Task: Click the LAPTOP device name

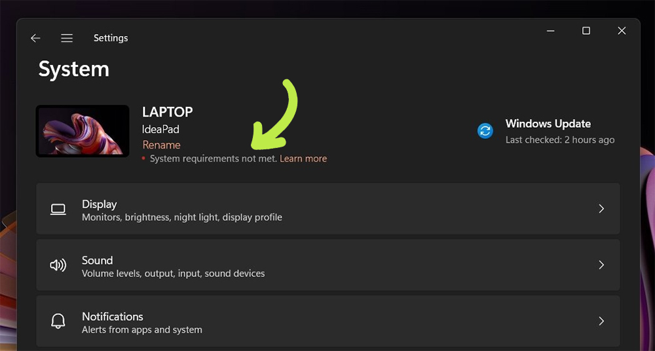Action: 167,112
